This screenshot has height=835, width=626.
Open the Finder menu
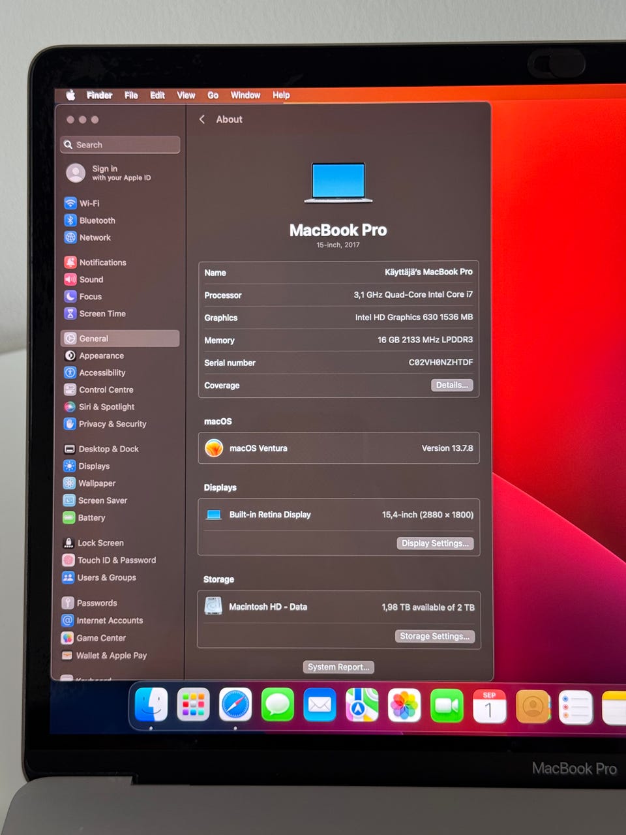[x=99, y=95]
